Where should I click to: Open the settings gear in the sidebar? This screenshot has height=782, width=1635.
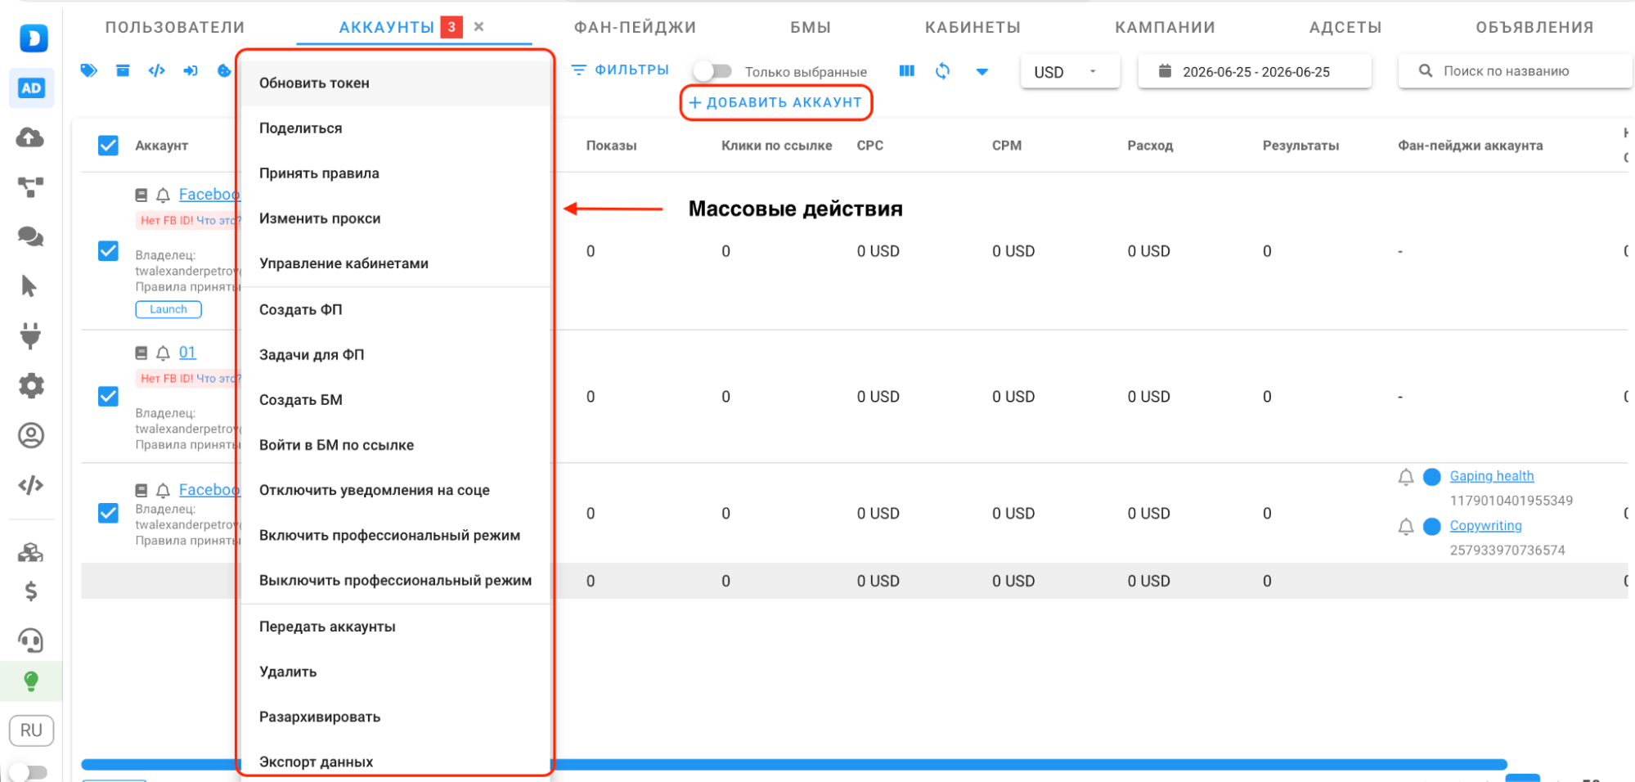click(31, 385)
